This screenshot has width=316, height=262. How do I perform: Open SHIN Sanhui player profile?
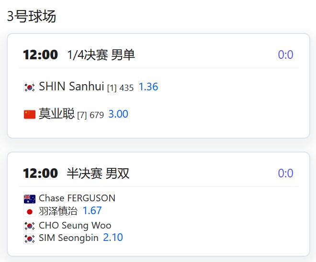(71, 87)
